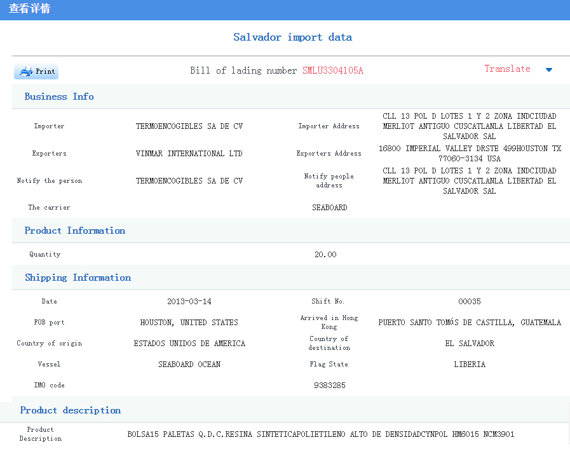The image size is (570, 456).
Task: Select exporter VINMAR INTERNATIONAL LTD value
Action: point(189,153)
